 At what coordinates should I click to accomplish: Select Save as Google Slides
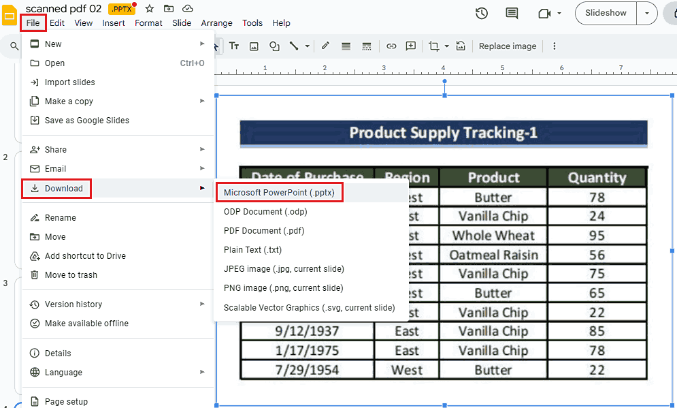point(118,120)
